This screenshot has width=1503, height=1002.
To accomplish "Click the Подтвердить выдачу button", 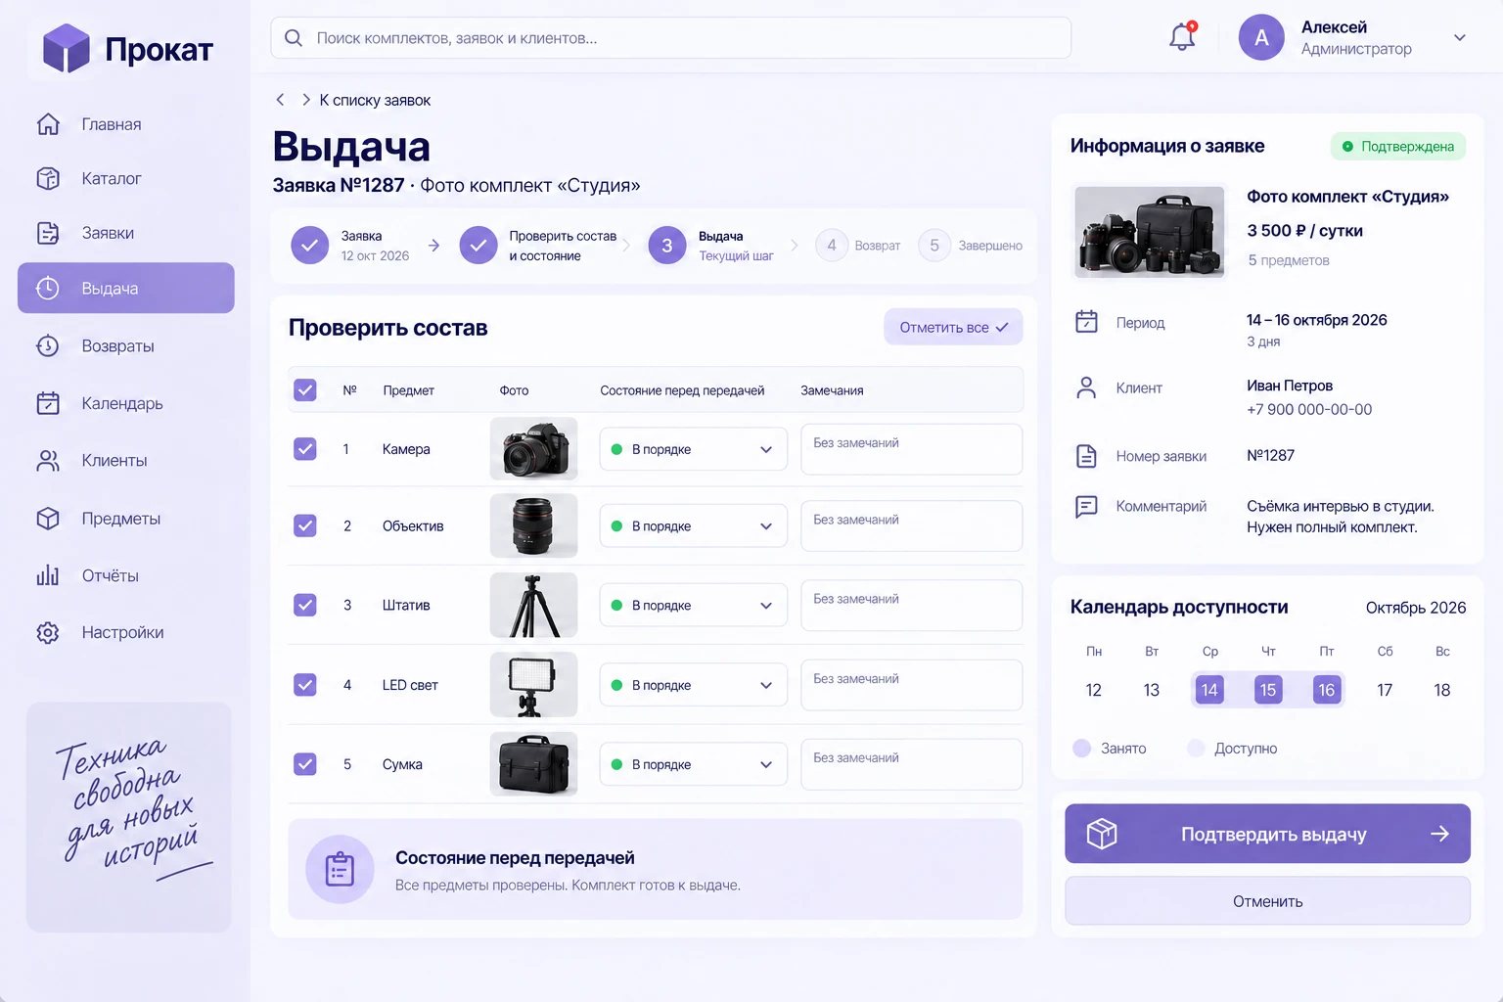I will 1267,834.
